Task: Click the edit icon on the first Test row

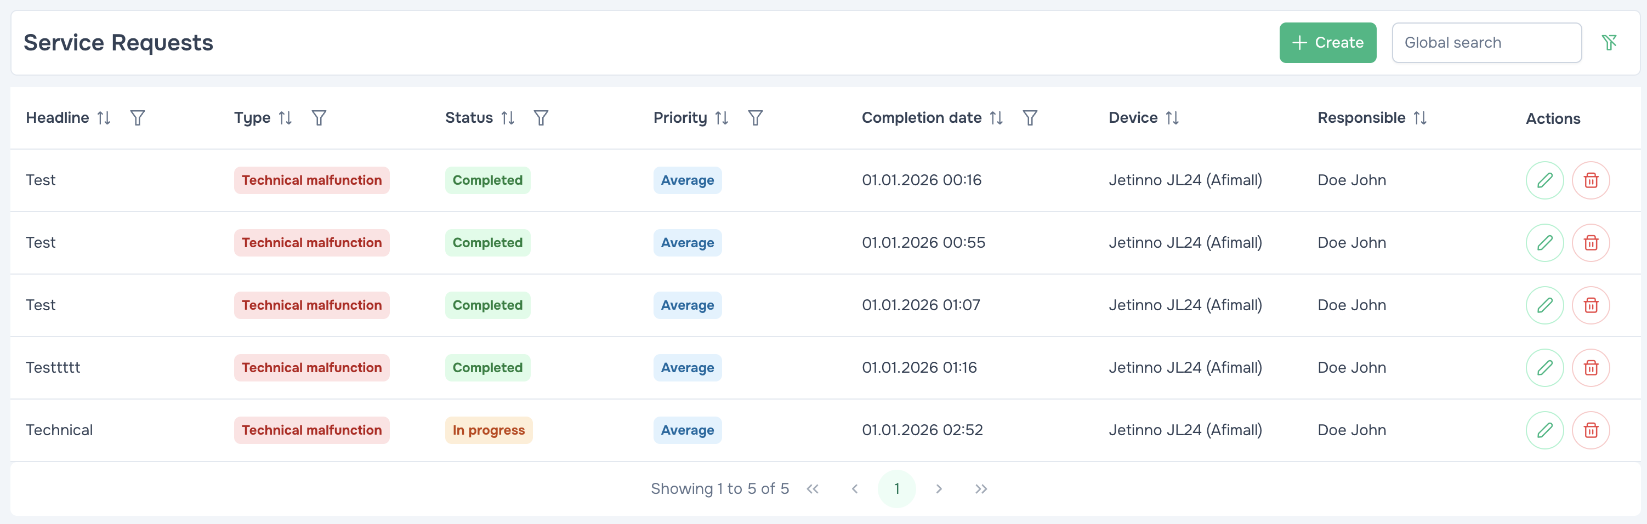Action: coord(1546,180)
